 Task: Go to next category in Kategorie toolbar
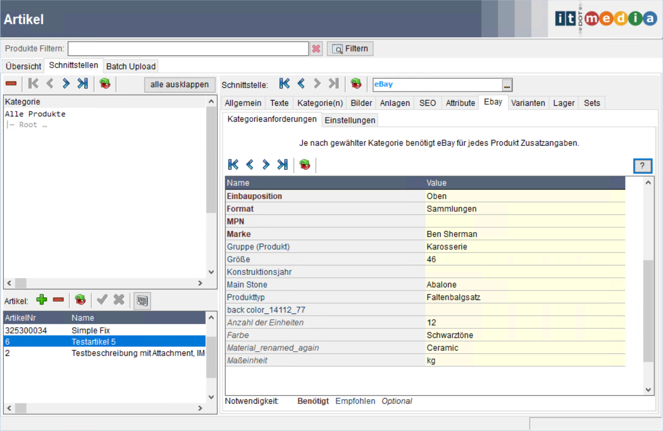tap(66, 84)
